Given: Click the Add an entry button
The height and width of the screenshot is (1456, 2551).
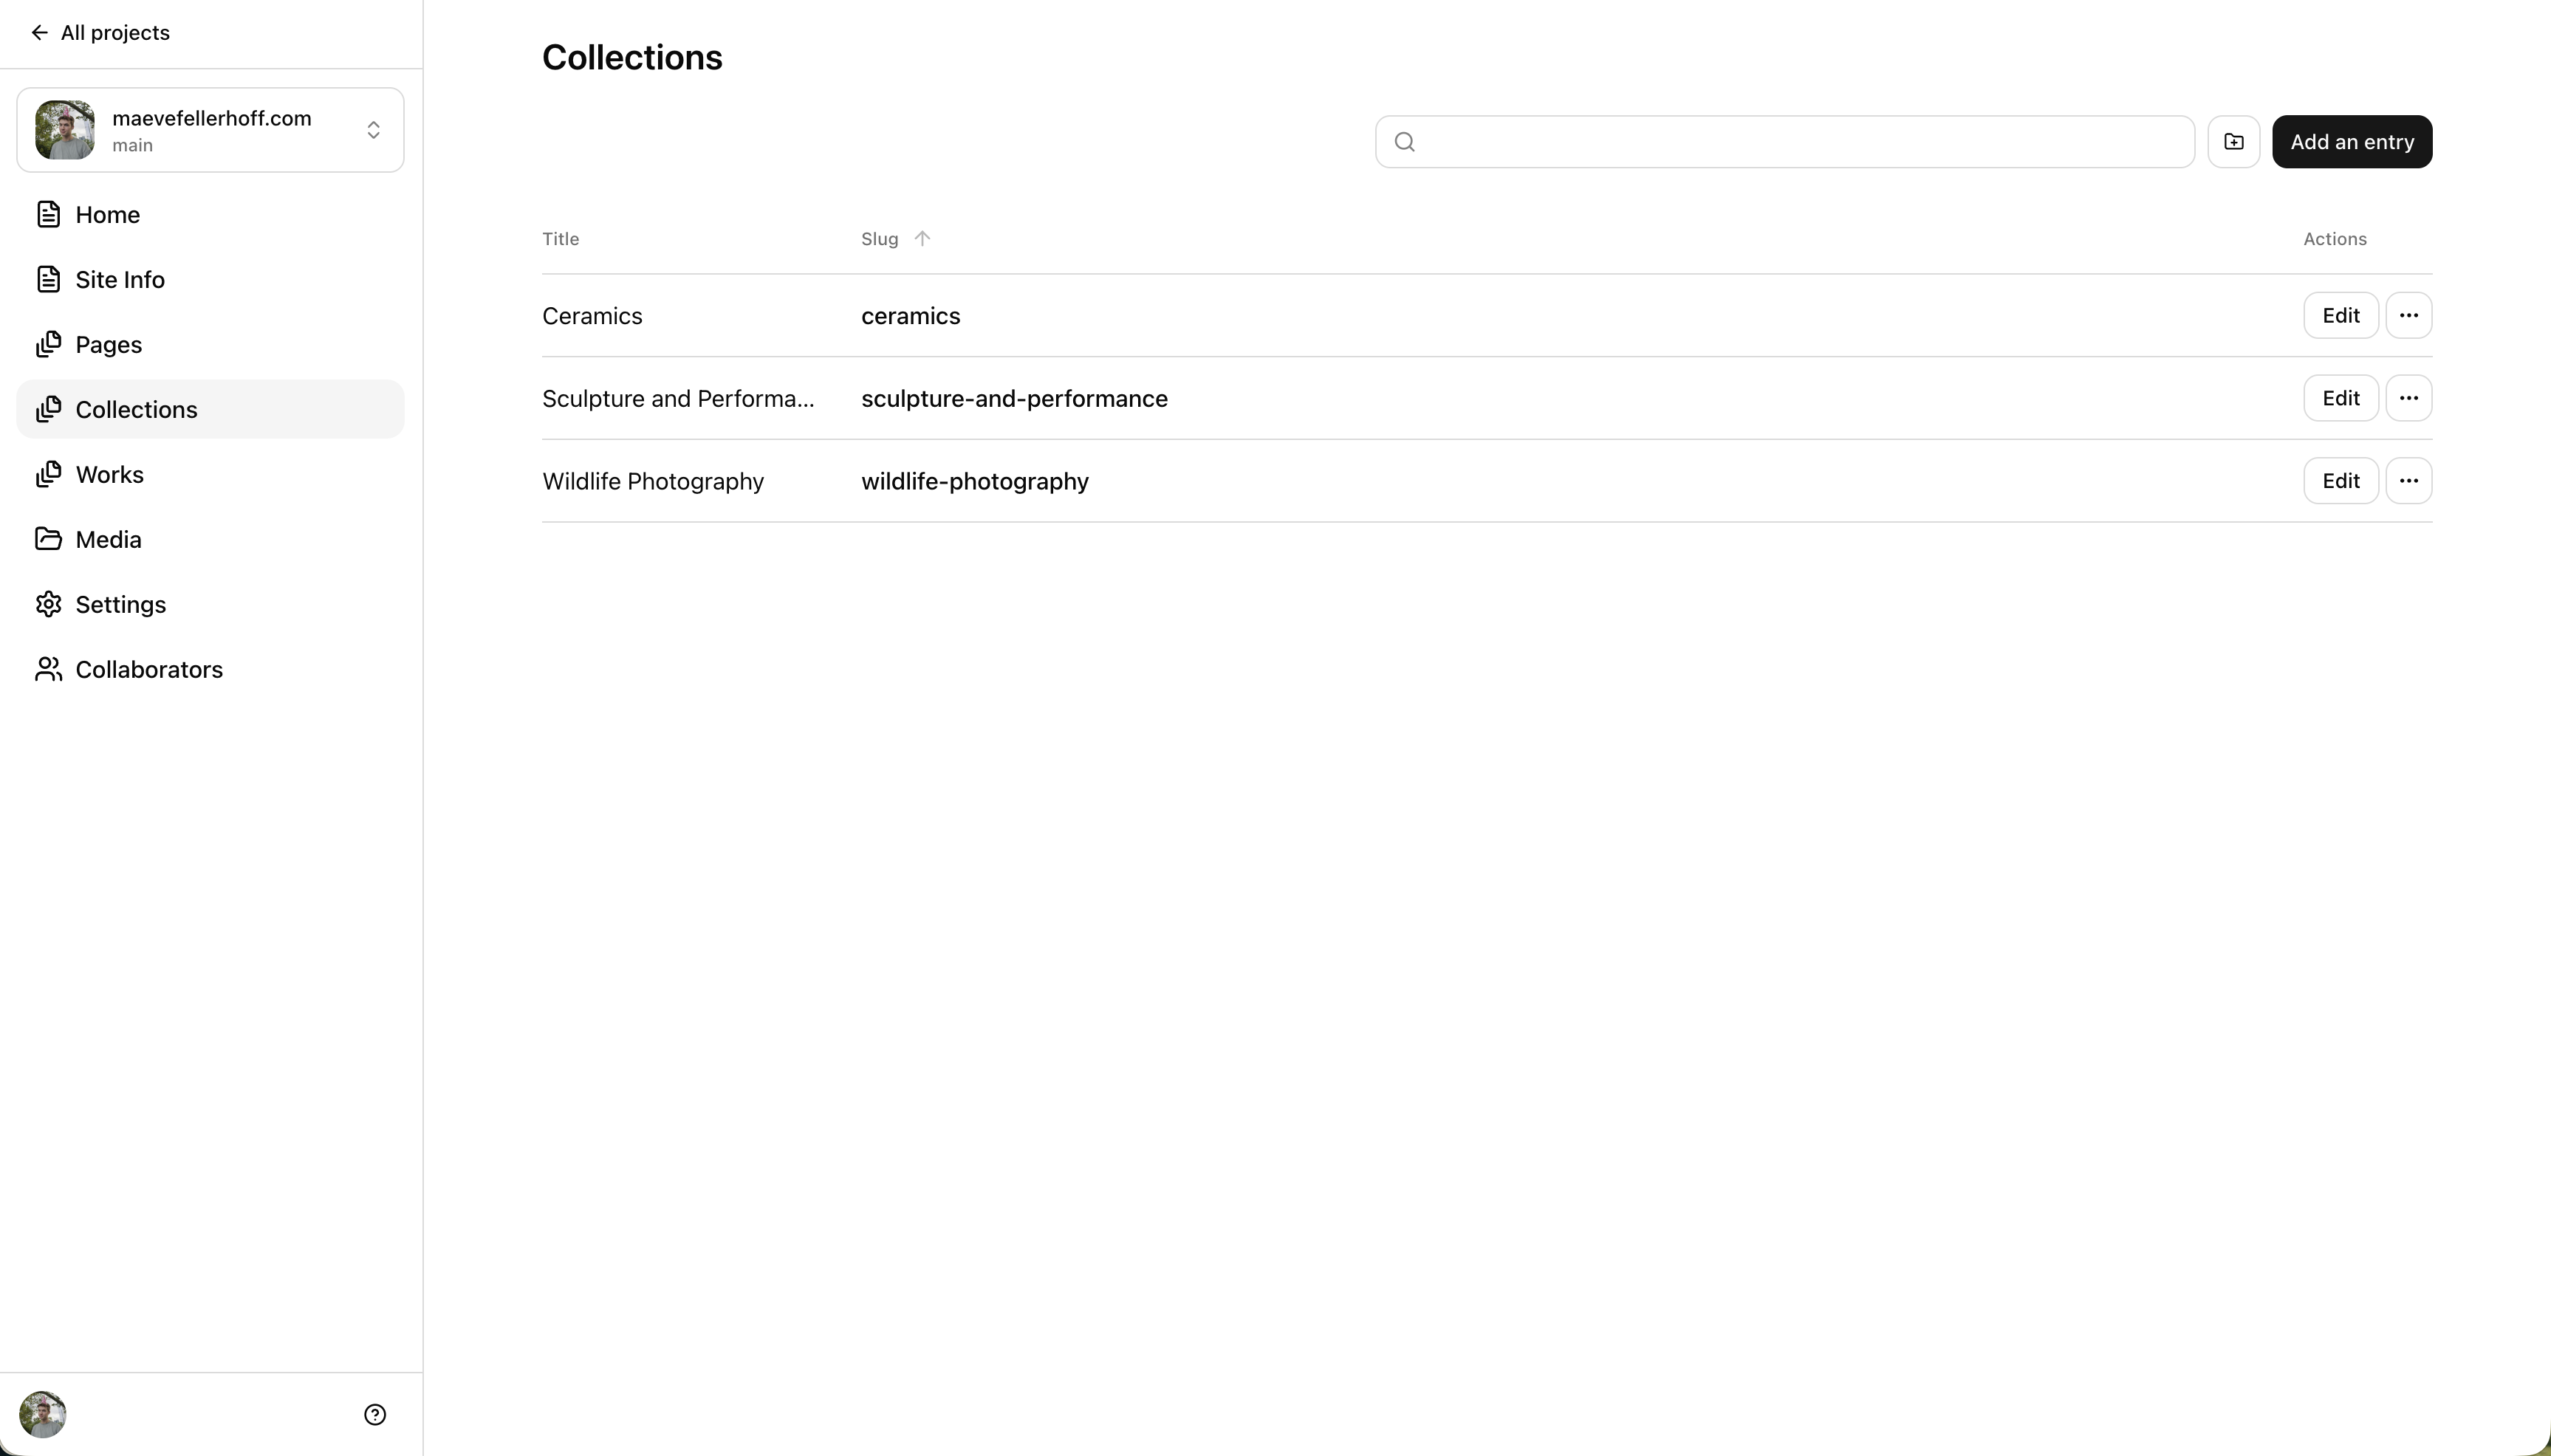Looking at the screenshot, I should tap(2351, 142).
